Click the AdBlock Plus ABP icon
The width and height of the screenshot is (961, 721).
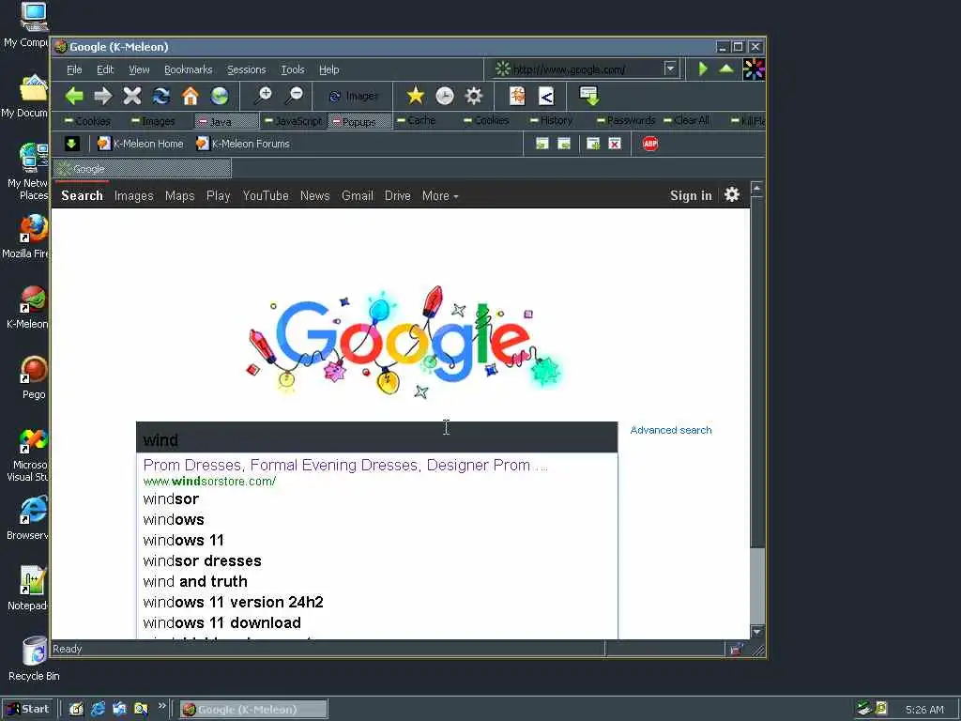650,144
